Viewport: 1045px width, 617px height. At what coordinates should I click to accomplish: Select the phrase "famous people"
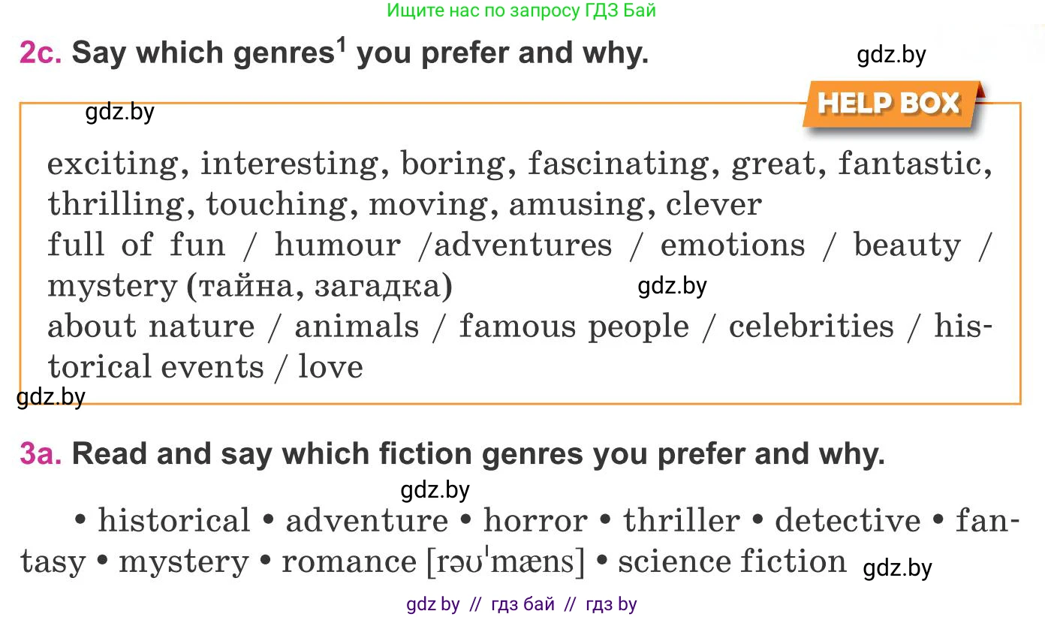point(574,327)
